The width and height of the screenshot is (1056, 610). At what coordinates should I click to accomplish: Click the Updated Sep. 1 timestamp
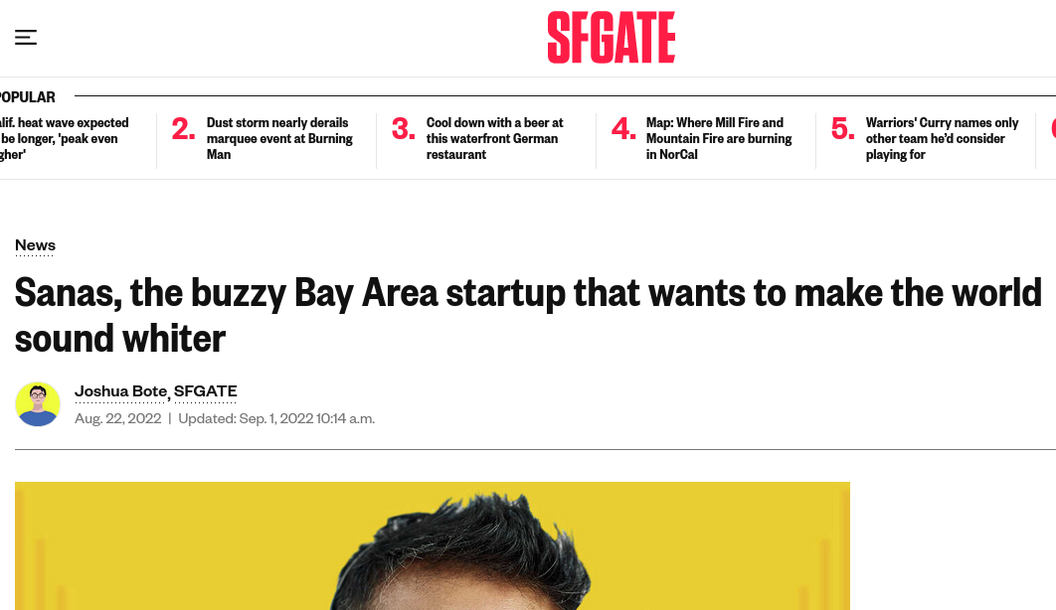click(276, 419)
